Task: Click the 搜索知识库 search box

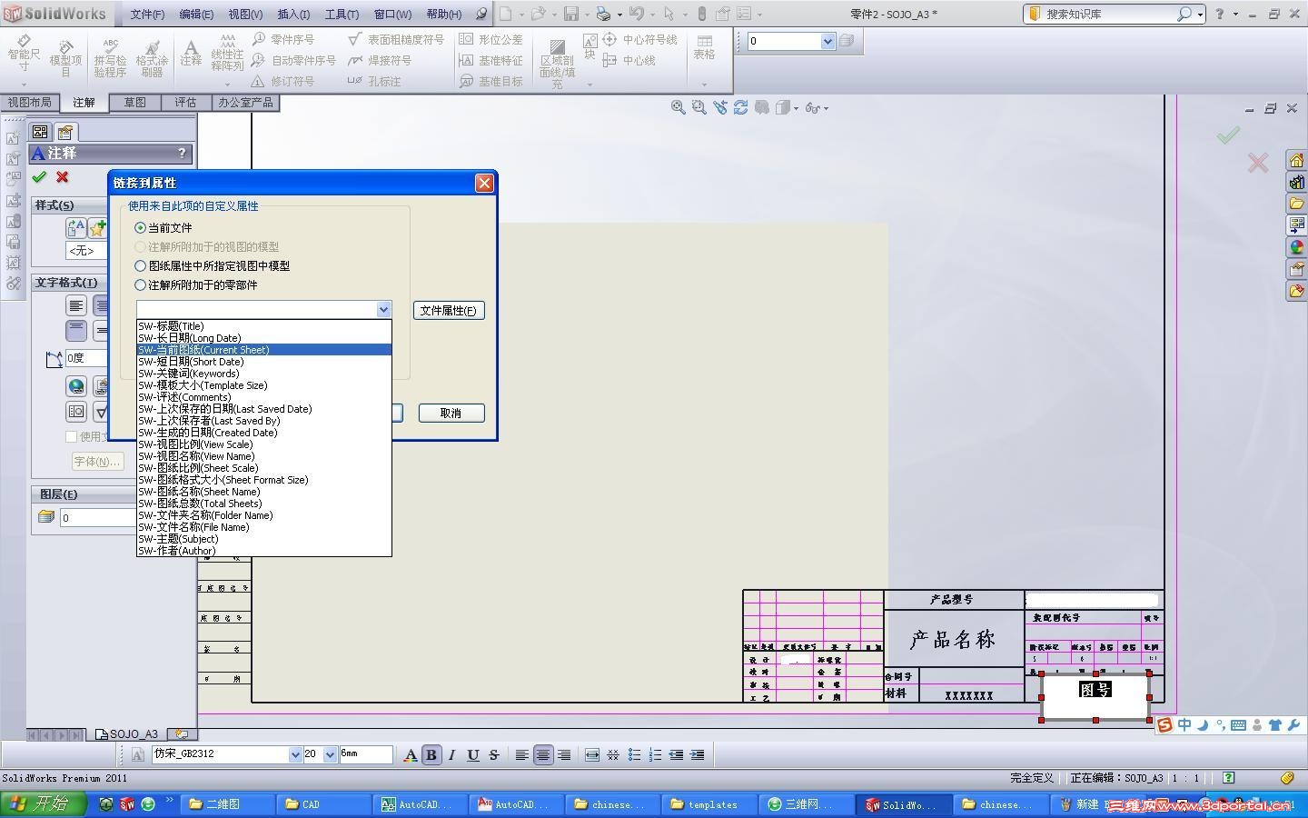Action: coord(1109,15)
